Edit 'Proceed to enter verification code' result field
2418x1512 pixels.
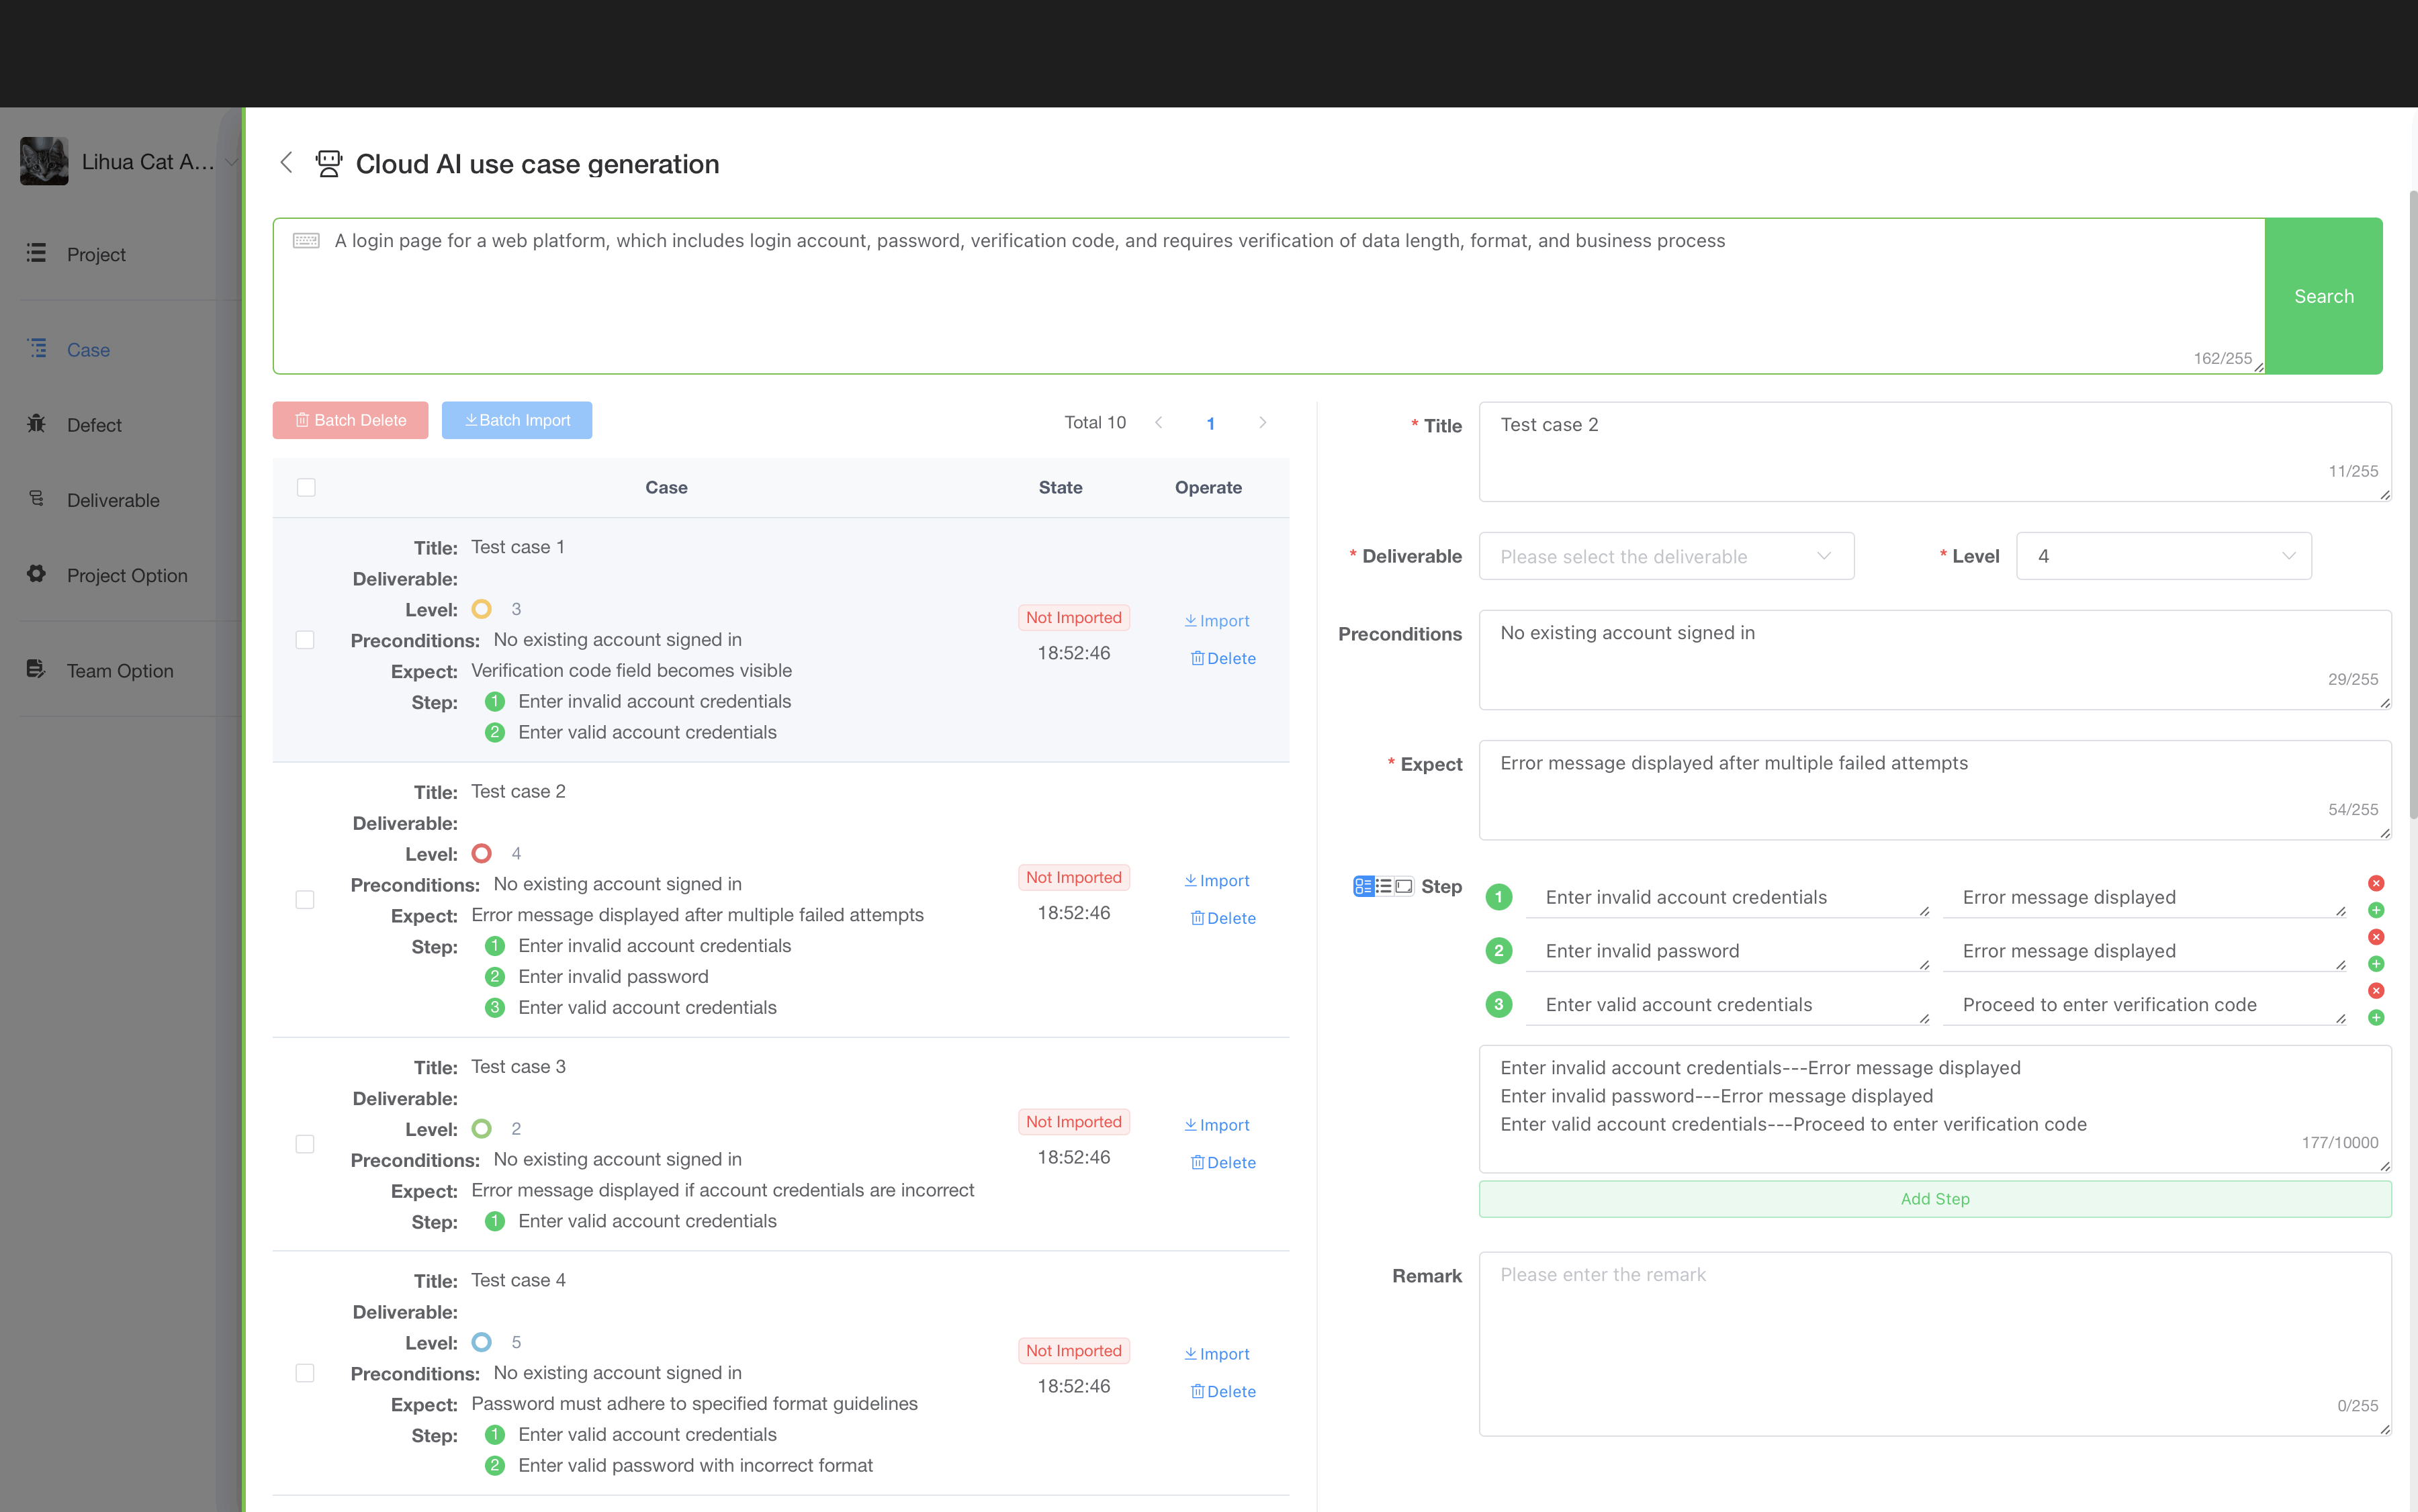click(2145, 1005)
